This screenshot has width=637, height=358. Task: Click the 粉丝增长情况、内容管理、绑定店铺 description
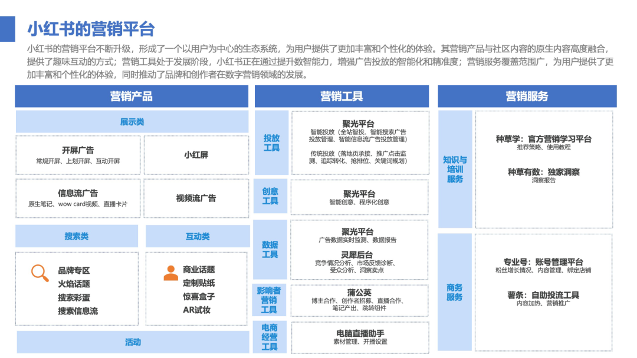(x=543, y=270)
